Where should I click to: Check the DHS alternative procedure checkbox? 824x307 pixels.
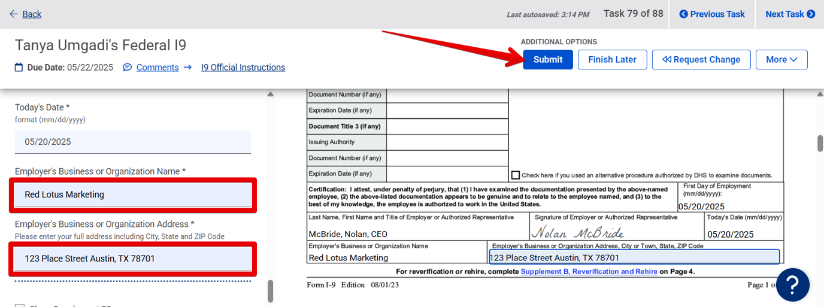516,175
